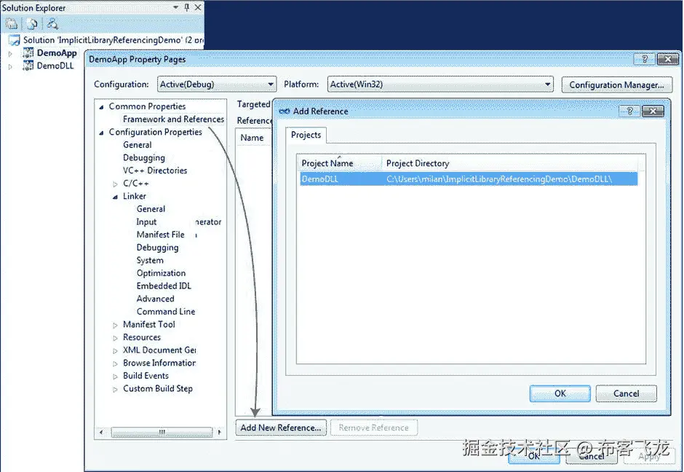
Task: Select Command Line item
Action: [x=166, y=311]
